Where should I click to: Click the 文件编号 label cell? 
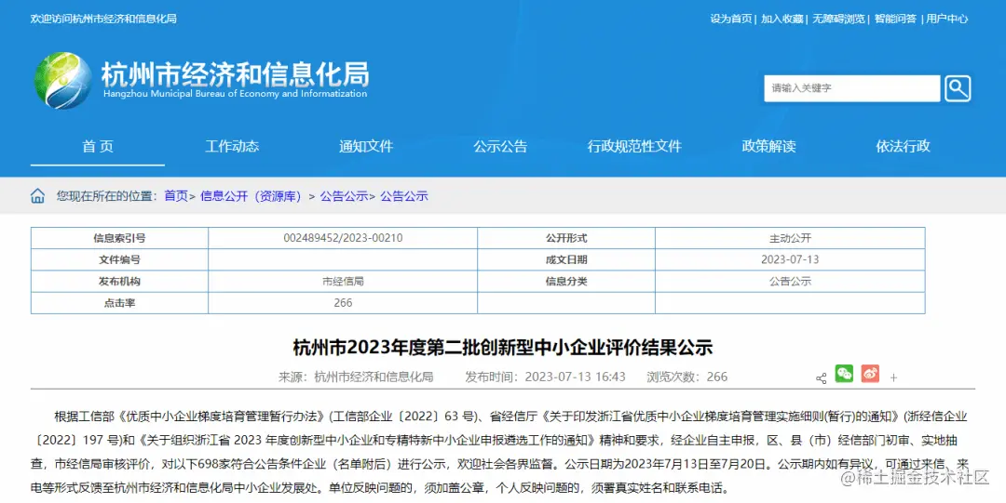coord(119,259)
